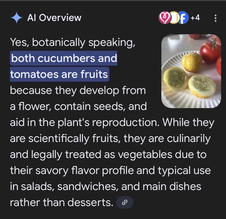Screen dimensions: 226x219
Task: Click highlighted 'tomatoes are fruits' text
Action: click(x=59, y=75)
